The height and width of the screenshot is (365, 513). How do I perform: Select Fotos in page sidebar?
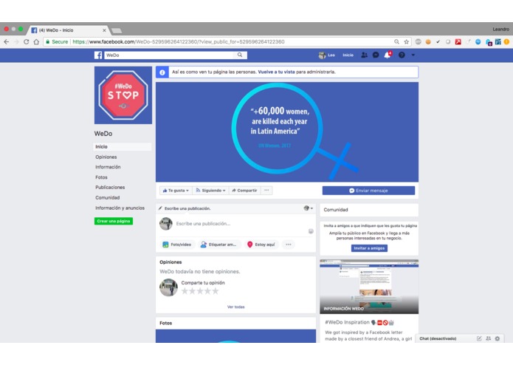point(101,177)
